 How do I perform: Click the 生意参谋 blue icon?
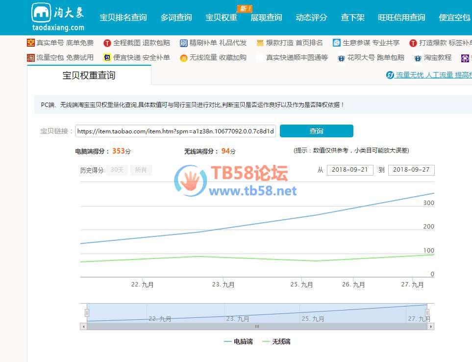337,43
